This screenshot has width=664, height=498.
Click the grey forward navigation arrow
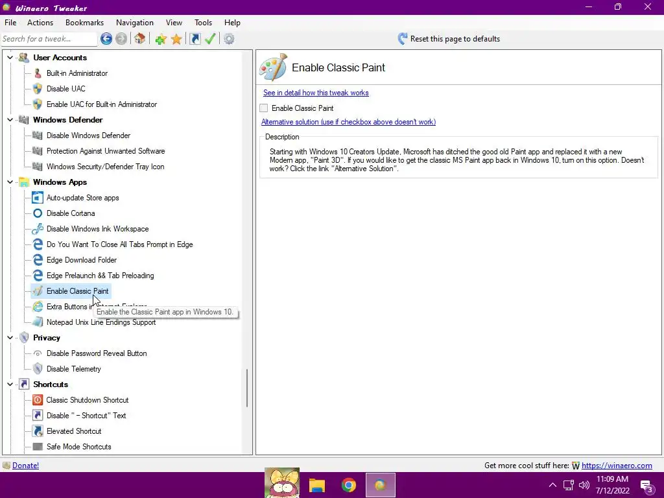coord(121,39)
